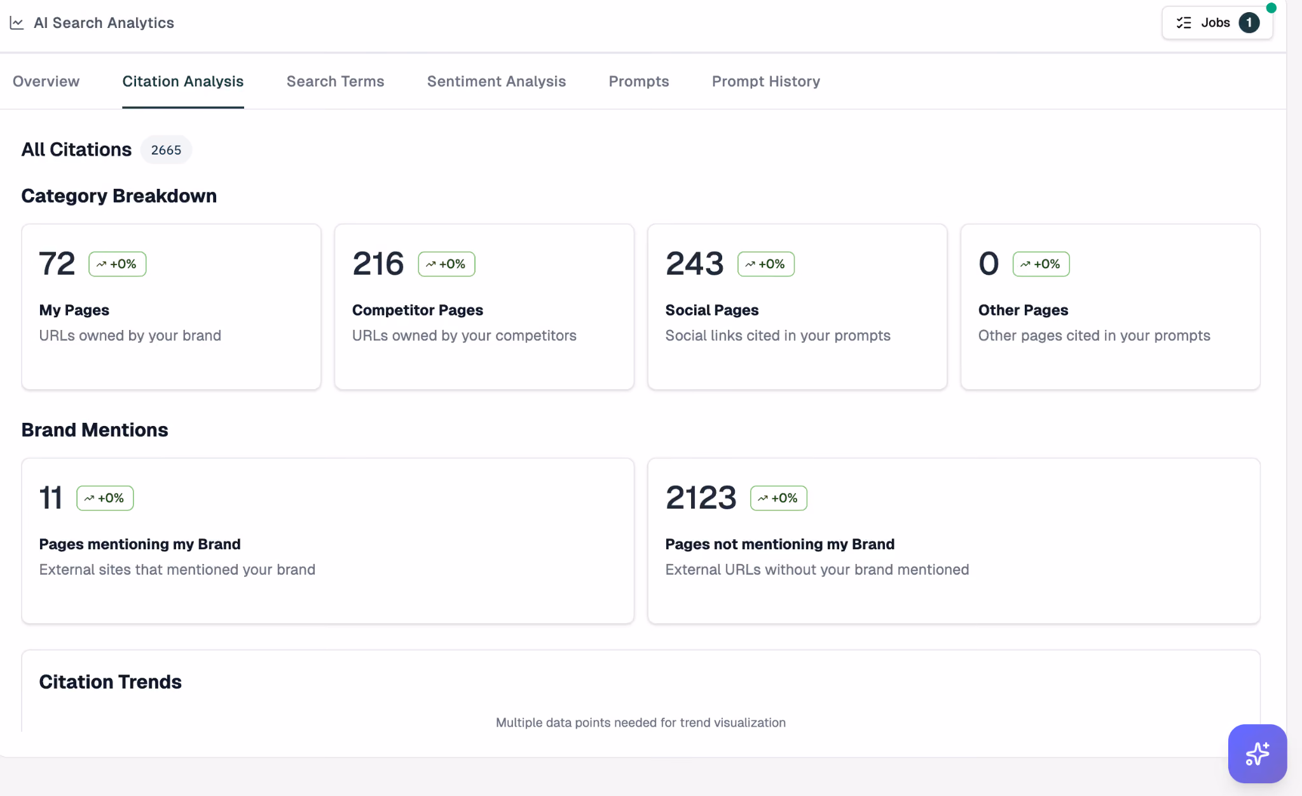Open the Pages mentioning my Brand card
This screenshot has height=796, width=1302.
click(x=328, y=541)
